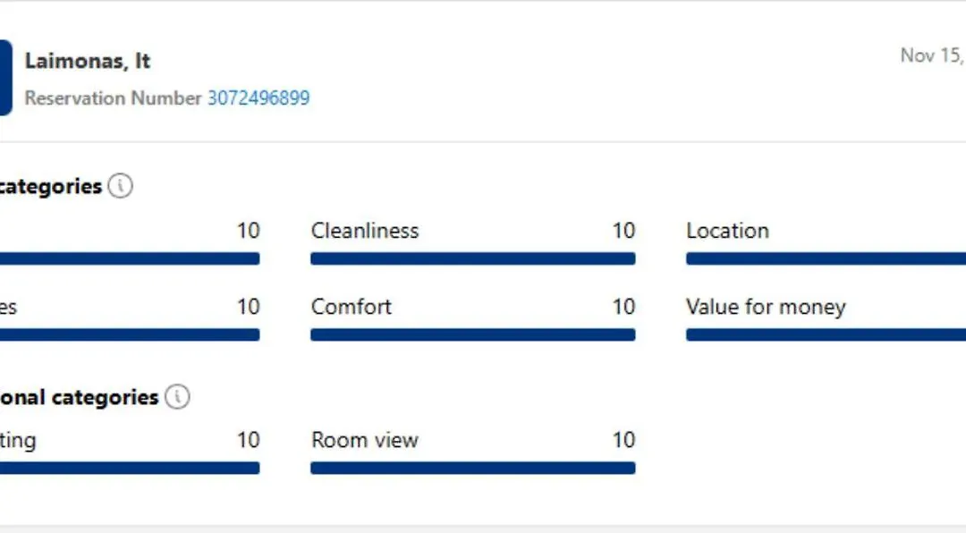This screenshot has width=966, height=533.
Task: Select the Room view category label
Action: (x=365, y=439)
